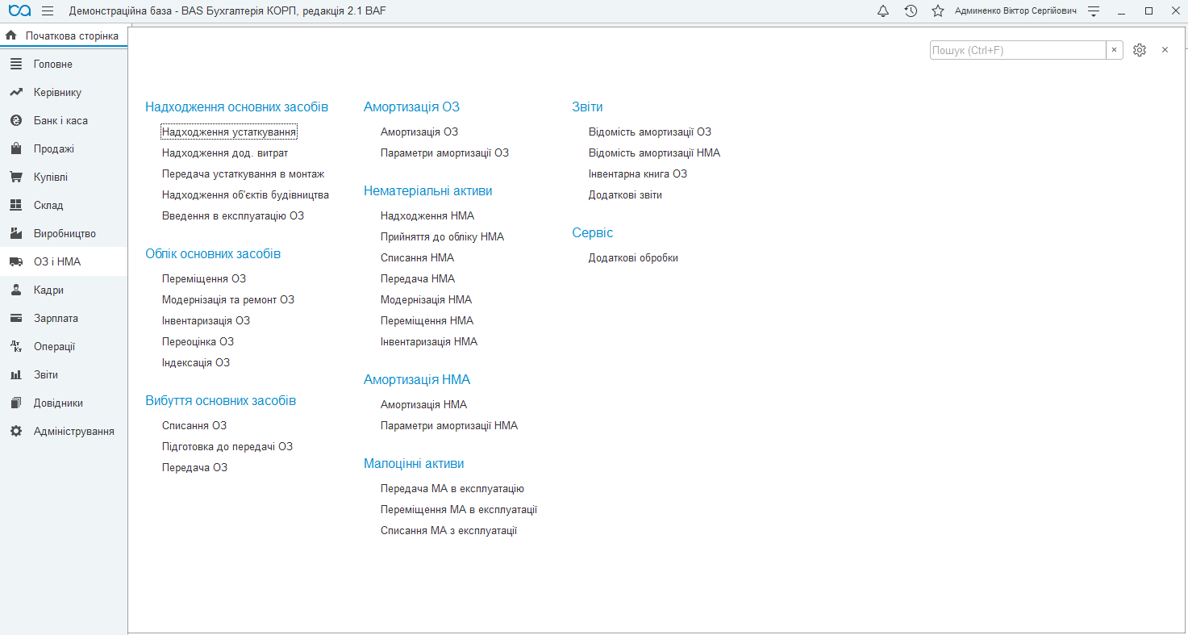Select Модернізація та ремонт ОЗ
The image size is (1188, 635).
228,300
